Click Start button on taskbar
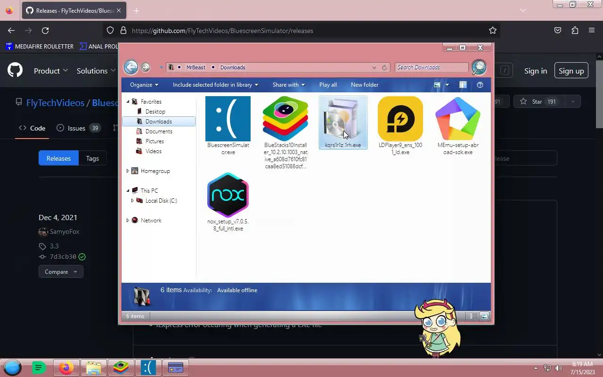The height and width of the screenshot is (377, 603). [x=12, y=368]
